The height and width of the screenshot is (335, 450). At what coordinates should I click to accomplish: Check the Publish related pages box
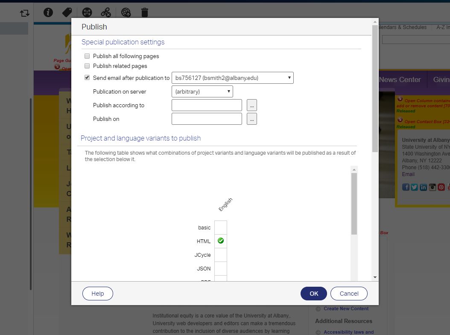[x=87, y=66]
